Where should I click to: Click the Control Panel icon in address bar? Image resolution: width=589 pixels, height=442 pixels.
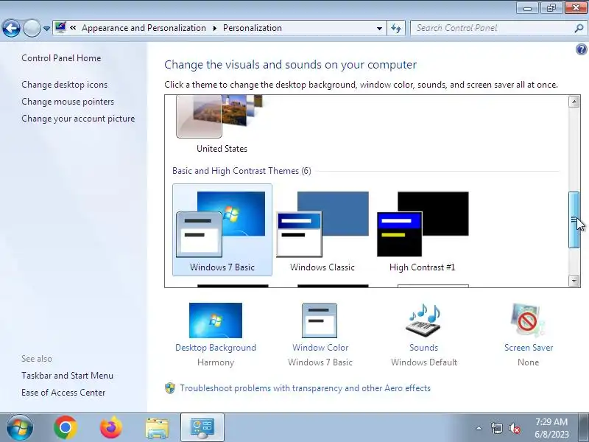coord(60,28)
